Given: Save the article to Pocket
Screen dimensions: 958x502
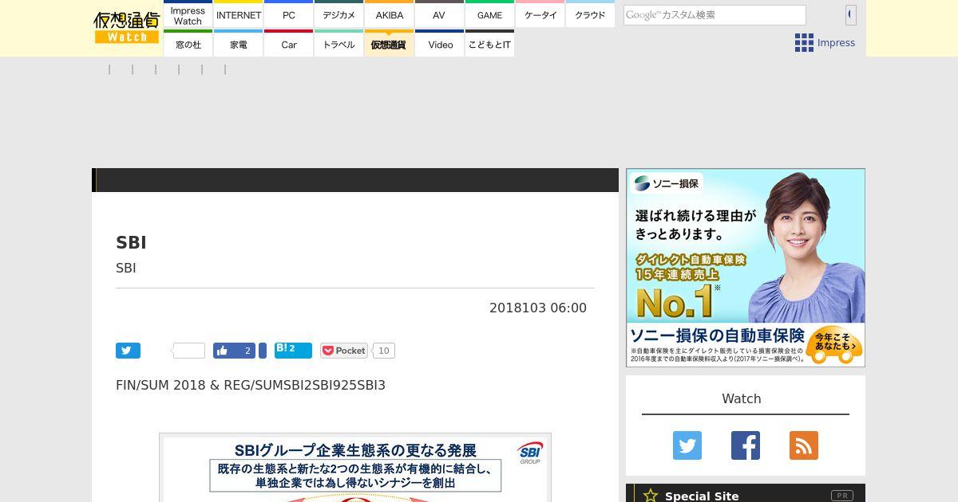Looking at the screenshot, I should point(343,351).
